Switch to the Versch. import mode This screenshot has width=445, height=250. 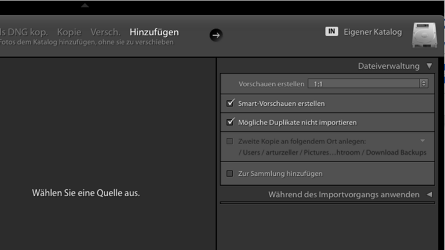[x=105, y=32]
